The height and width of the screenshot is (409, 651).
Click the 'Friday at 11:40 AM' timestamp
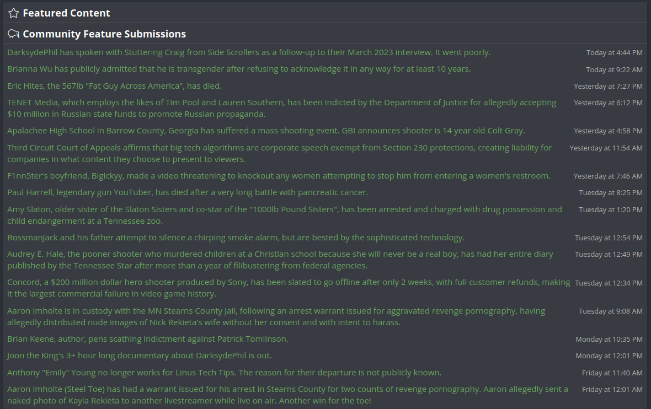[612, 373]
